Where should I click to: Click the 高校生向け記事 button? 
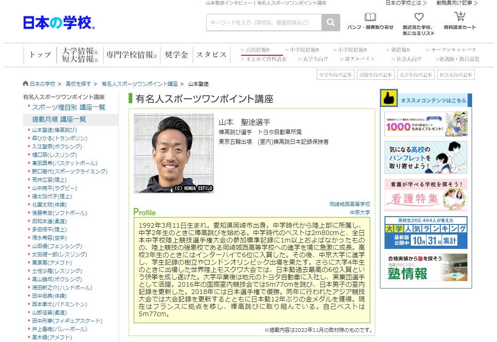[x=377, y=74]
